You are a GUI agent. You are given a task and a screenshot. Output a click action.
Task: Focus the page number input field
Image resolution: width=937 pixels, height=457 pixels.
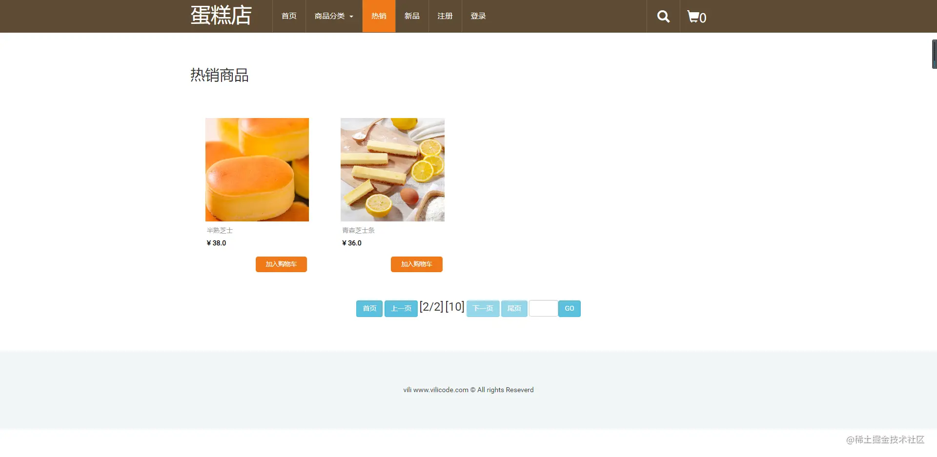click(x=543, y=308)
